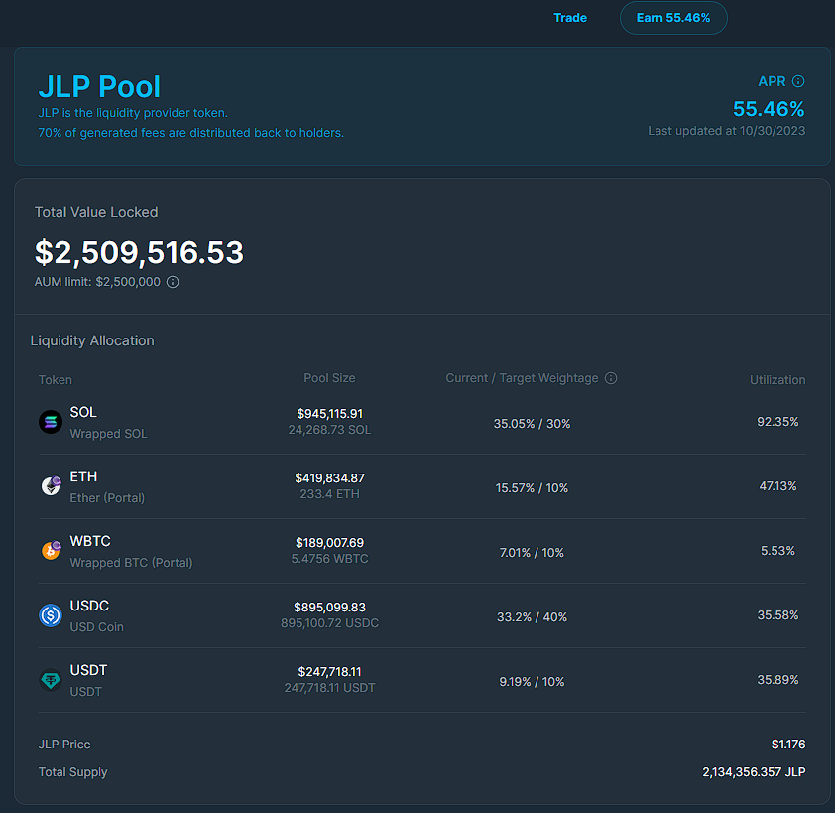Screen dimensions: 835x813
Task: Click the Total Supply label
Action: click(73, 772)
